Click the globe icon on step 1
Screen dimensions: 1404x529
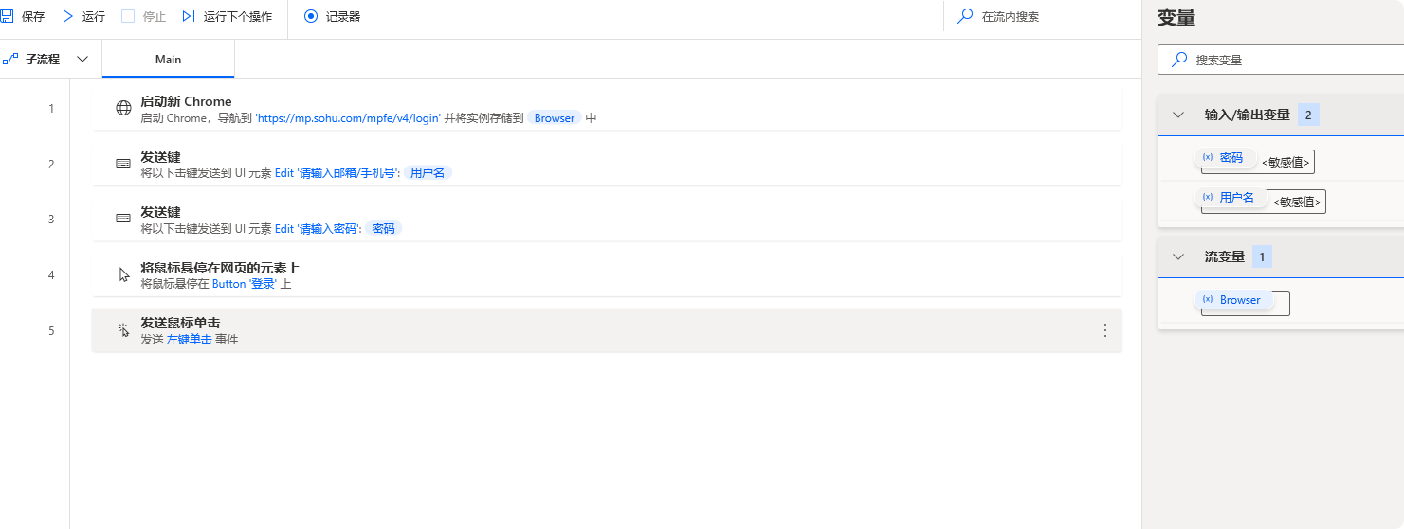tap(123, 108)
